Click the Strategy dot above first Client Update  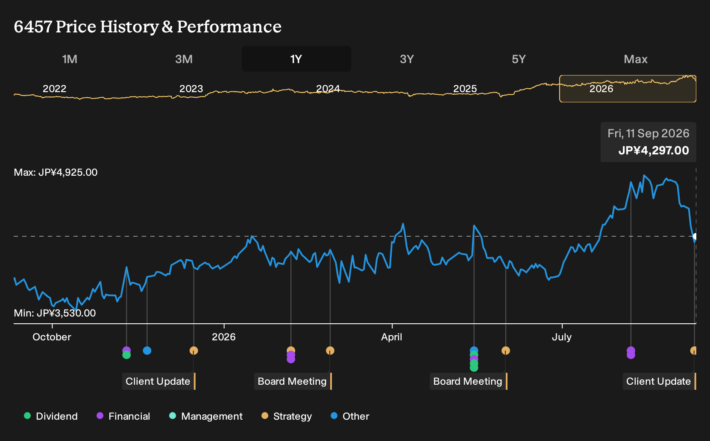coord(194,351)
